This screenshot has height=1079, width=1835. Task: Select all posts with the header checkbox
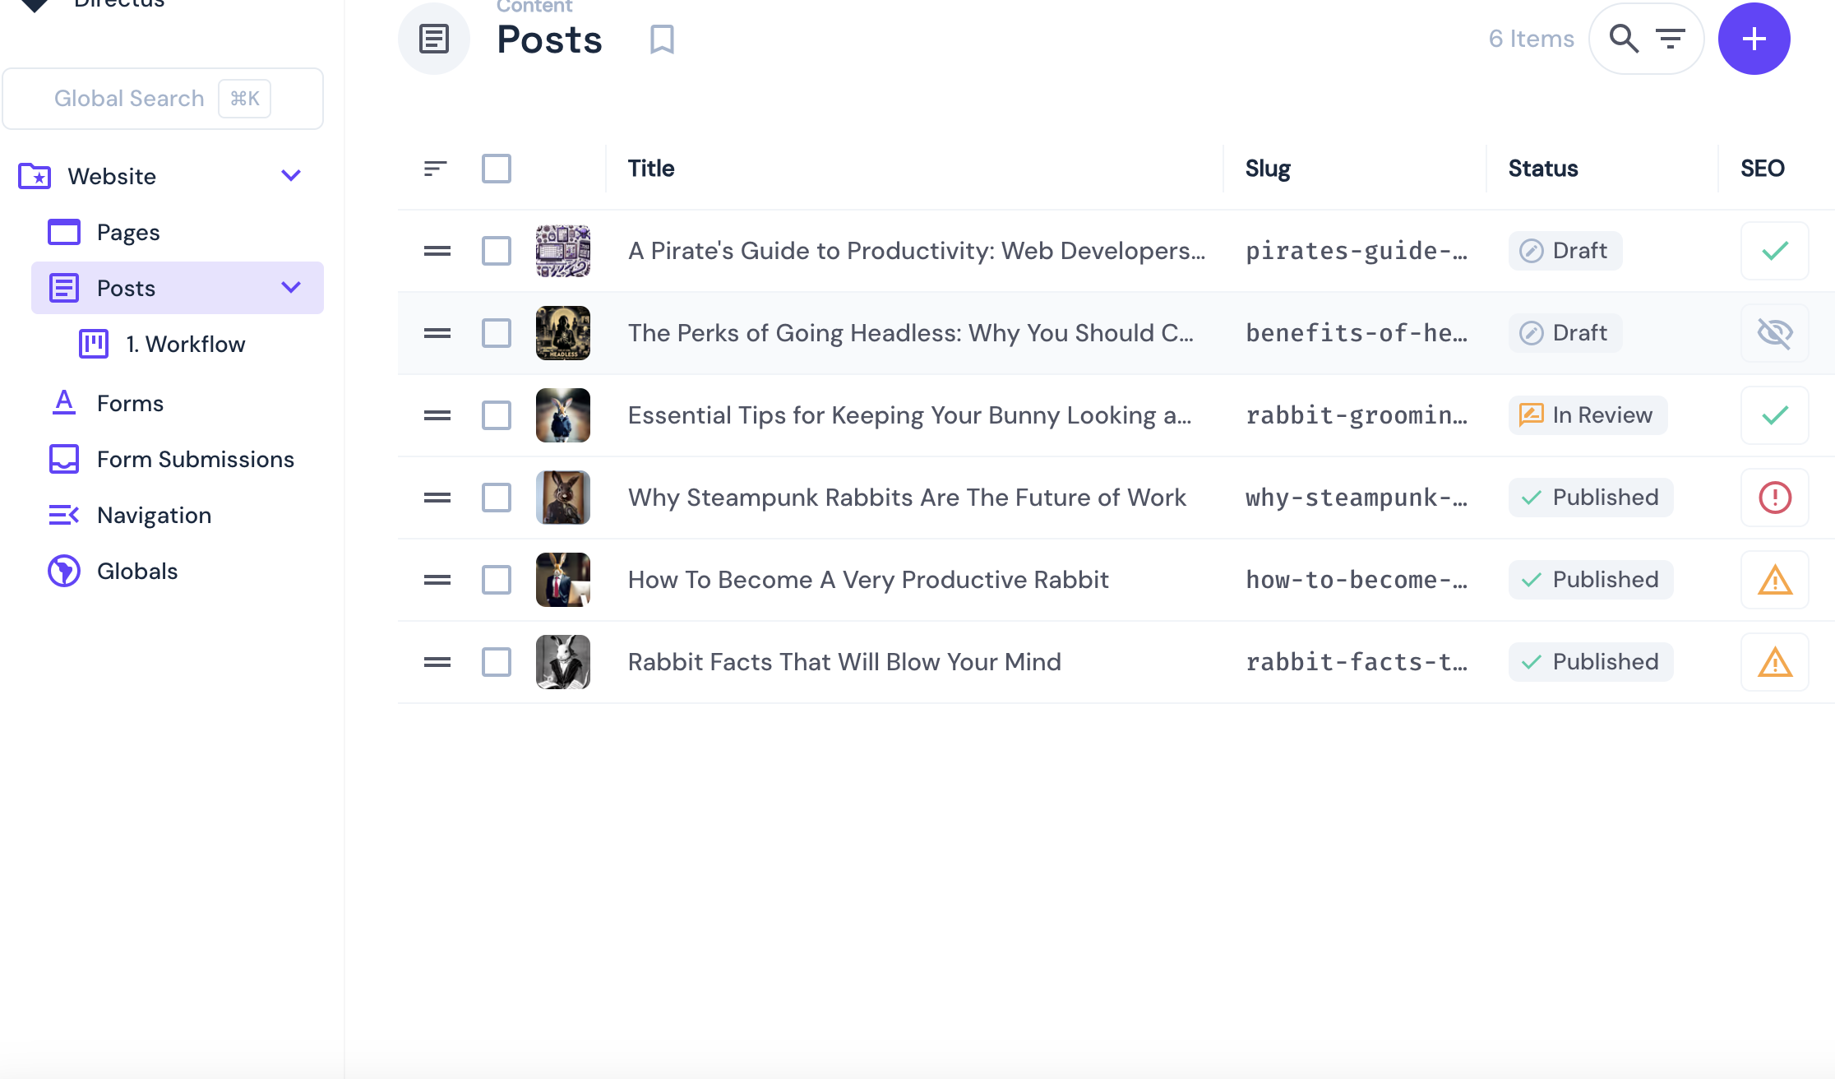click(x=497, y=168)
